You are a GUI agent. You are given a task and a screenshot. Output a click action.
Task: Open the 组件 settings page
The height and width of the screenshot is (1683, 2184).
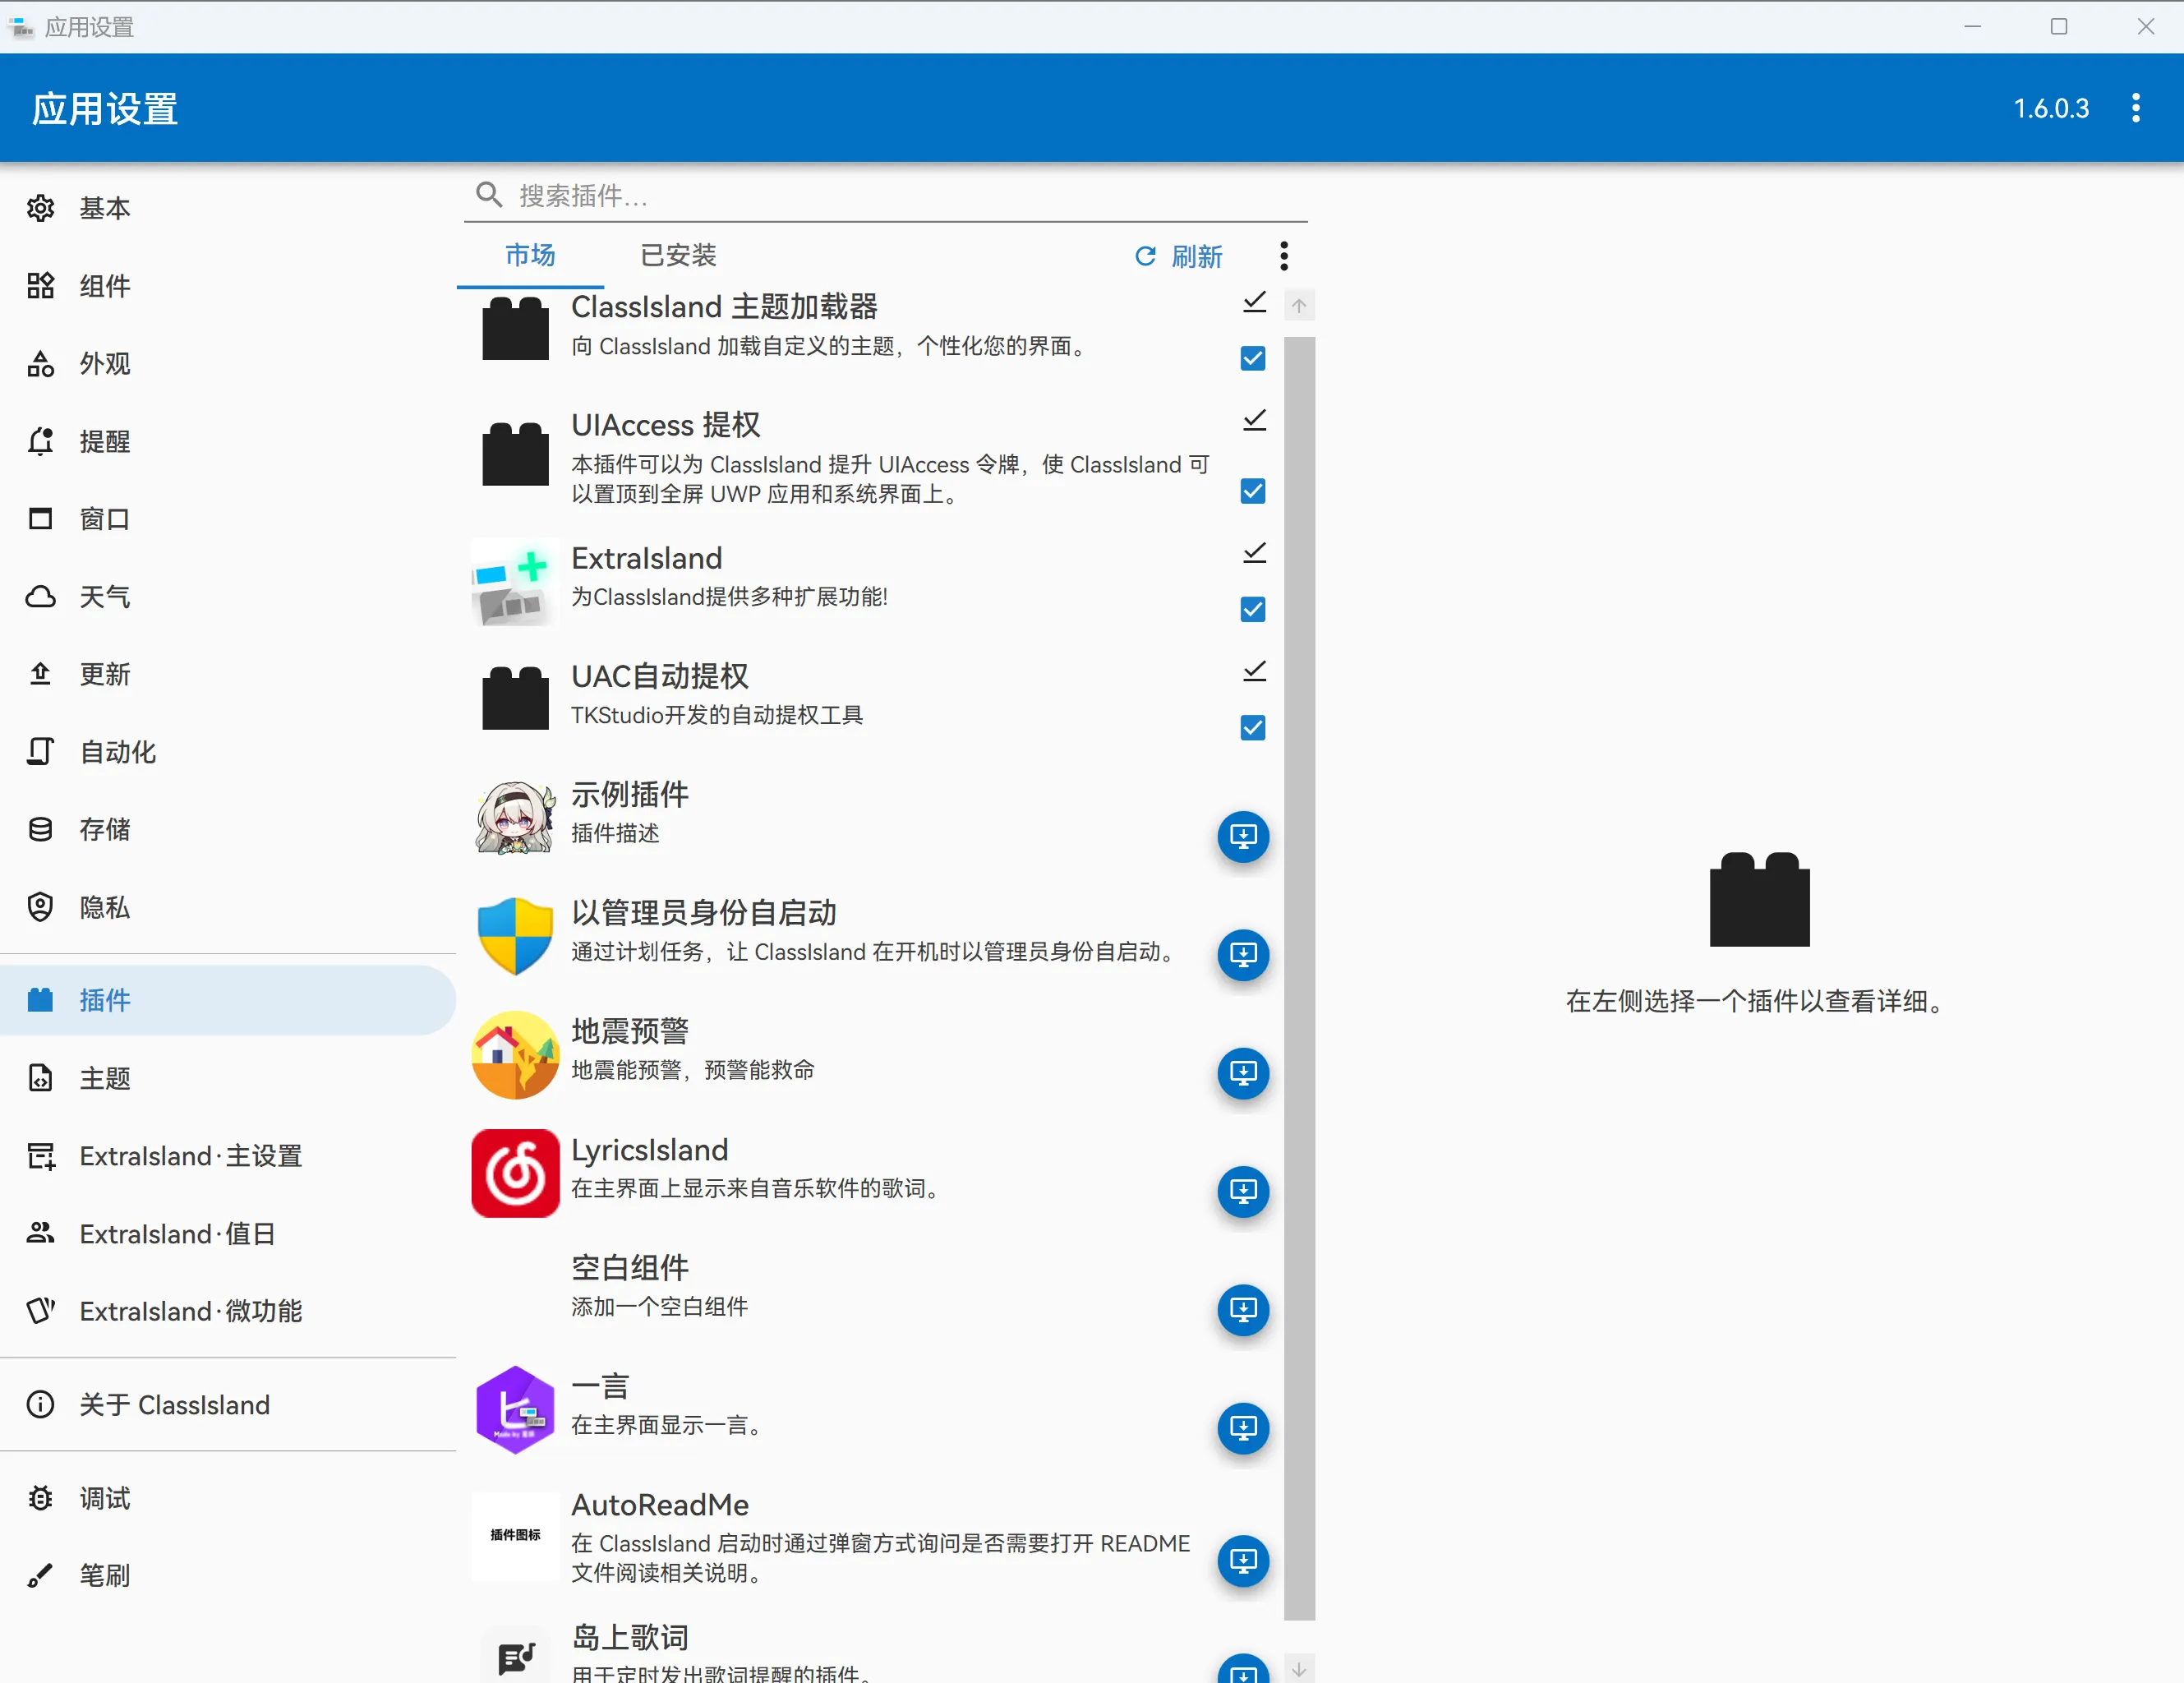click(228, 286)
